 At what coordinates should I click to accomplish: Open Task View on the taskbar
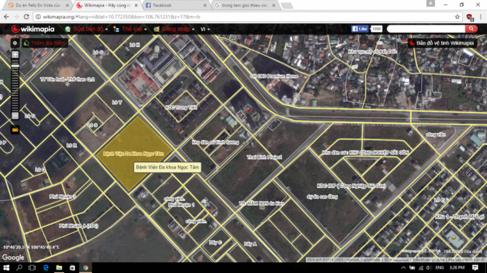tap(32, 267)
